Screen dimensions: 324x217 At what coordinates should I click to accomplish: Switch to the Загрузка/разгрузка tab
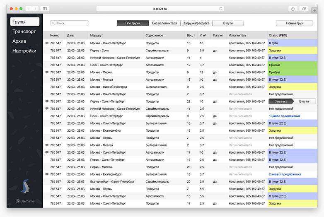(x=196, y=23)
